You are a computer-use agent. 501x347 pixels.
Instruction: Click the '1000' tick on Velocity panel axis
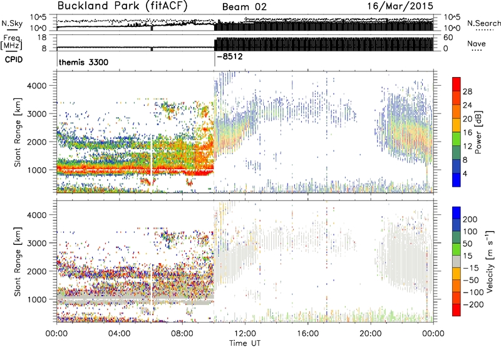pyautogui.click(x=37, y=299)
